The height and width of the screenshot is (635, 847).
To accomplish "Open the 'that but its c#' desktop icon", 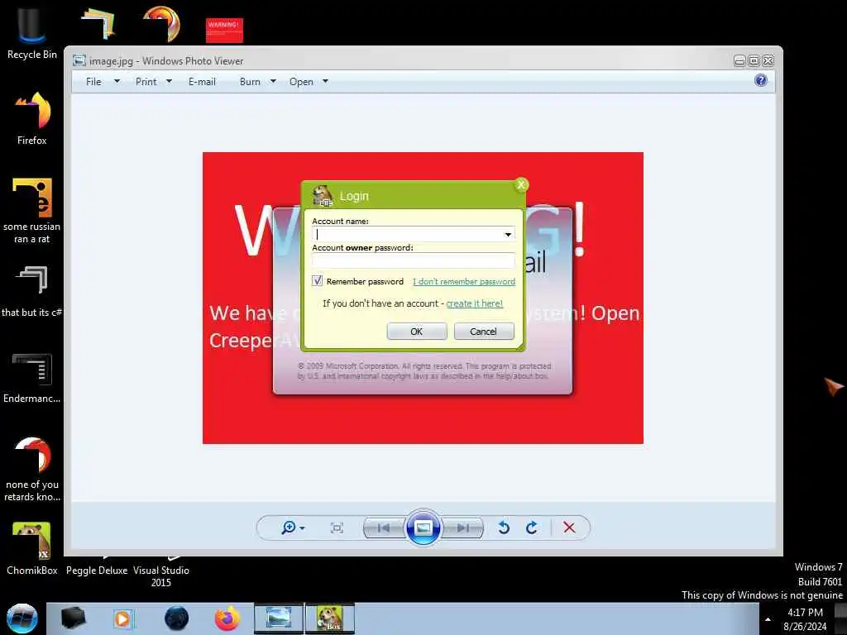I will (32, 292).
